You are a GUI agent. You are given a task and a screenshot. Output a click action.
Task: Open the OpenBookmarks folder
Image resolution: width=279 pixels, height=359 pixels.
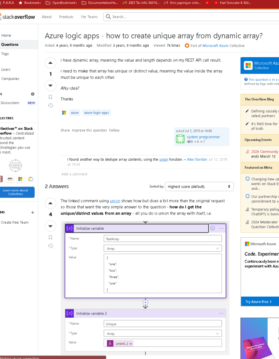tap(61, 3)
